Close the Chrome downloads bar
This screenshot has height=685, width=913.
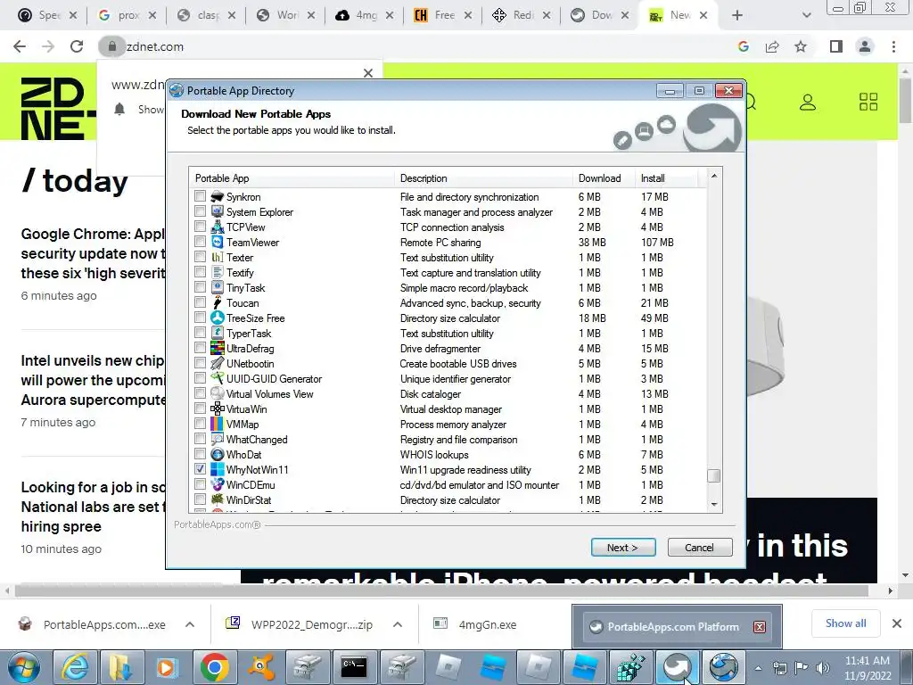[897, 623]
